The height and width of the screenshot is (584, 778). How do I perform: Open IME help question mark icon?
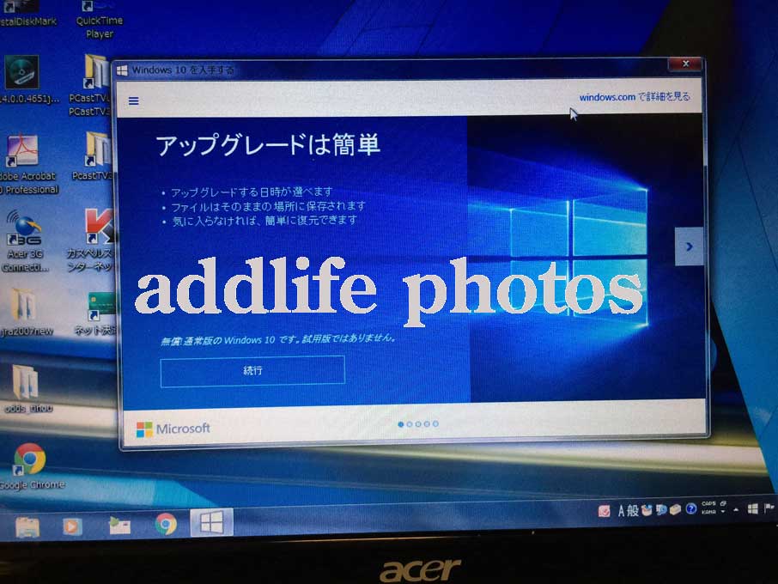690,508
